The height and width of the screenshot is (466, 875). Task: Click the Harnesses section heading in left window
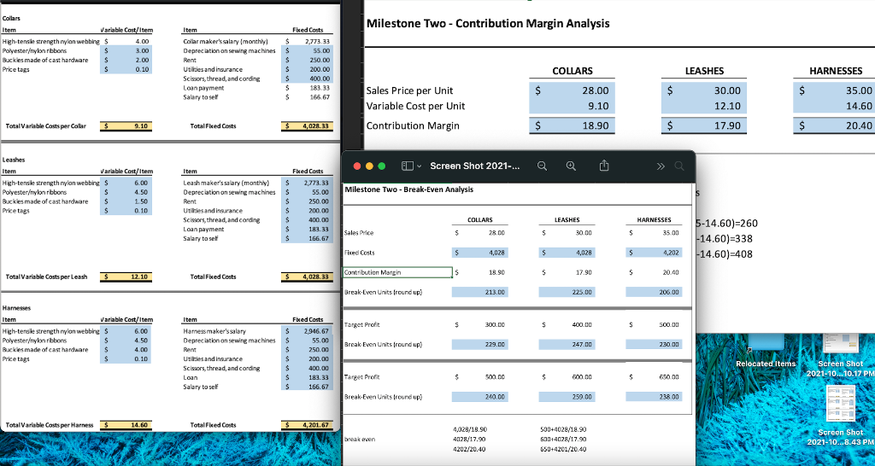pos(15,308)
